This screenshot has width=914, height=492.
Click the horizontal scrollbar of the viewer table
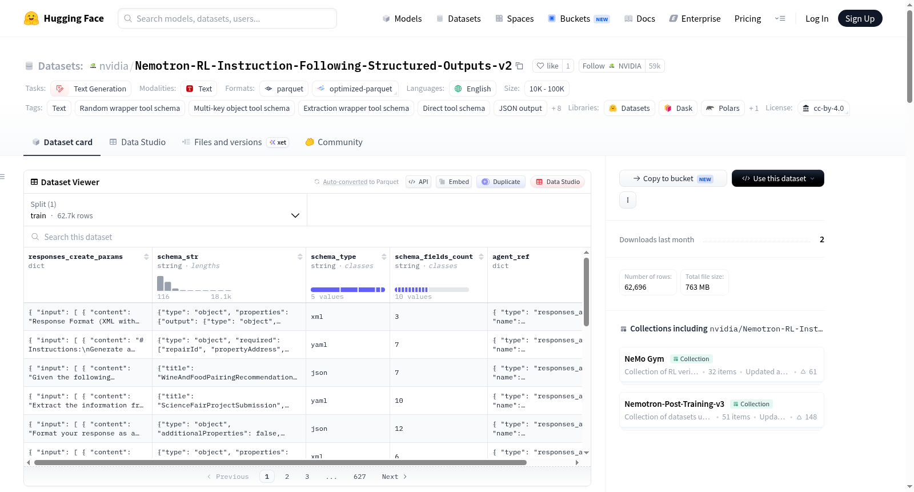click(280, 462)
